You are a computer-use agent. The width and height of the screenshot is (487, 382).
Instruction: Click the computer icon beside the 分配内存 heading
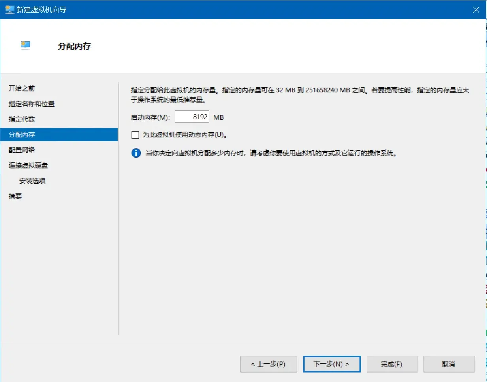[x=25, y=45]
